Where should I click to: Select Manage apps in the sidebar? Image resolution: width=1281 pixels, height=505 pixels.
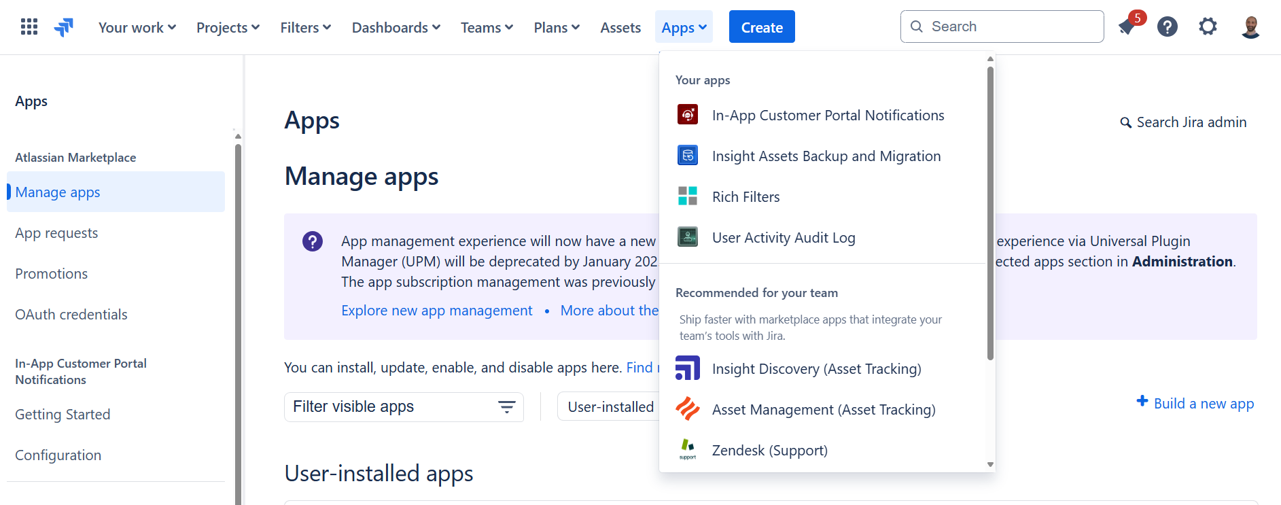116,192
